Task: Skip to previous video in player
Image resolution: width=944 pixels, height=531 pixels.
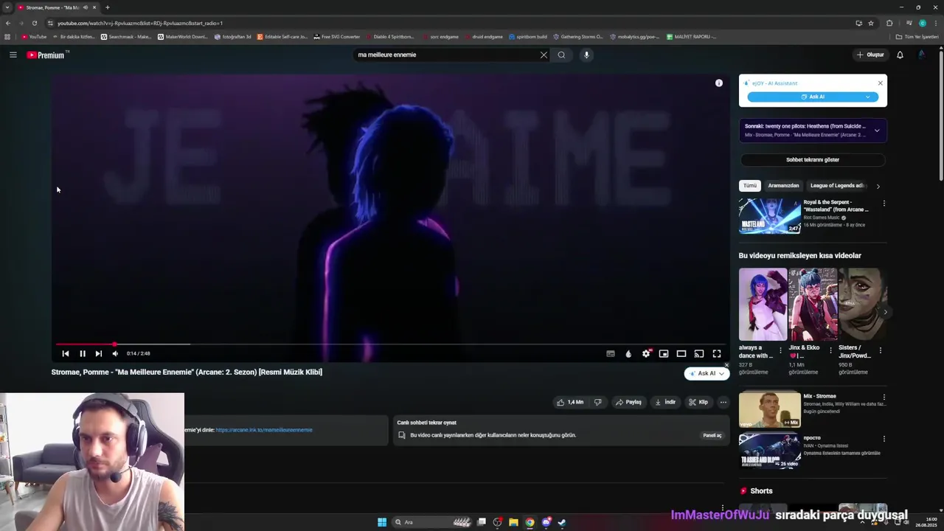Action: coord(66,353)
